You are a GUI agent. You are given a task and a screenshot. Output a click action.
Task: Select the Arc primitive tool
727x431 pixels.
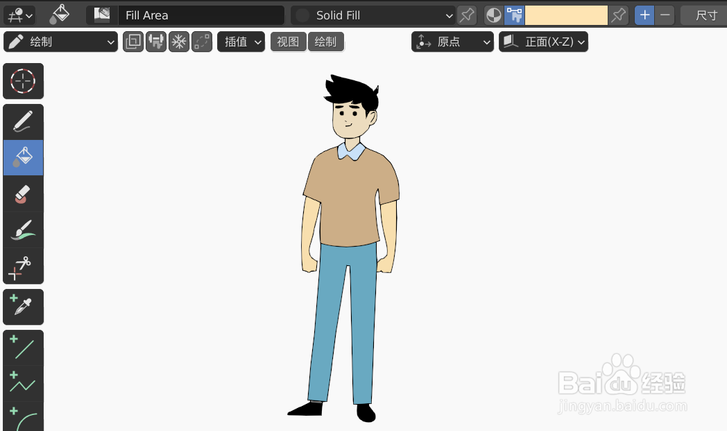23,416
